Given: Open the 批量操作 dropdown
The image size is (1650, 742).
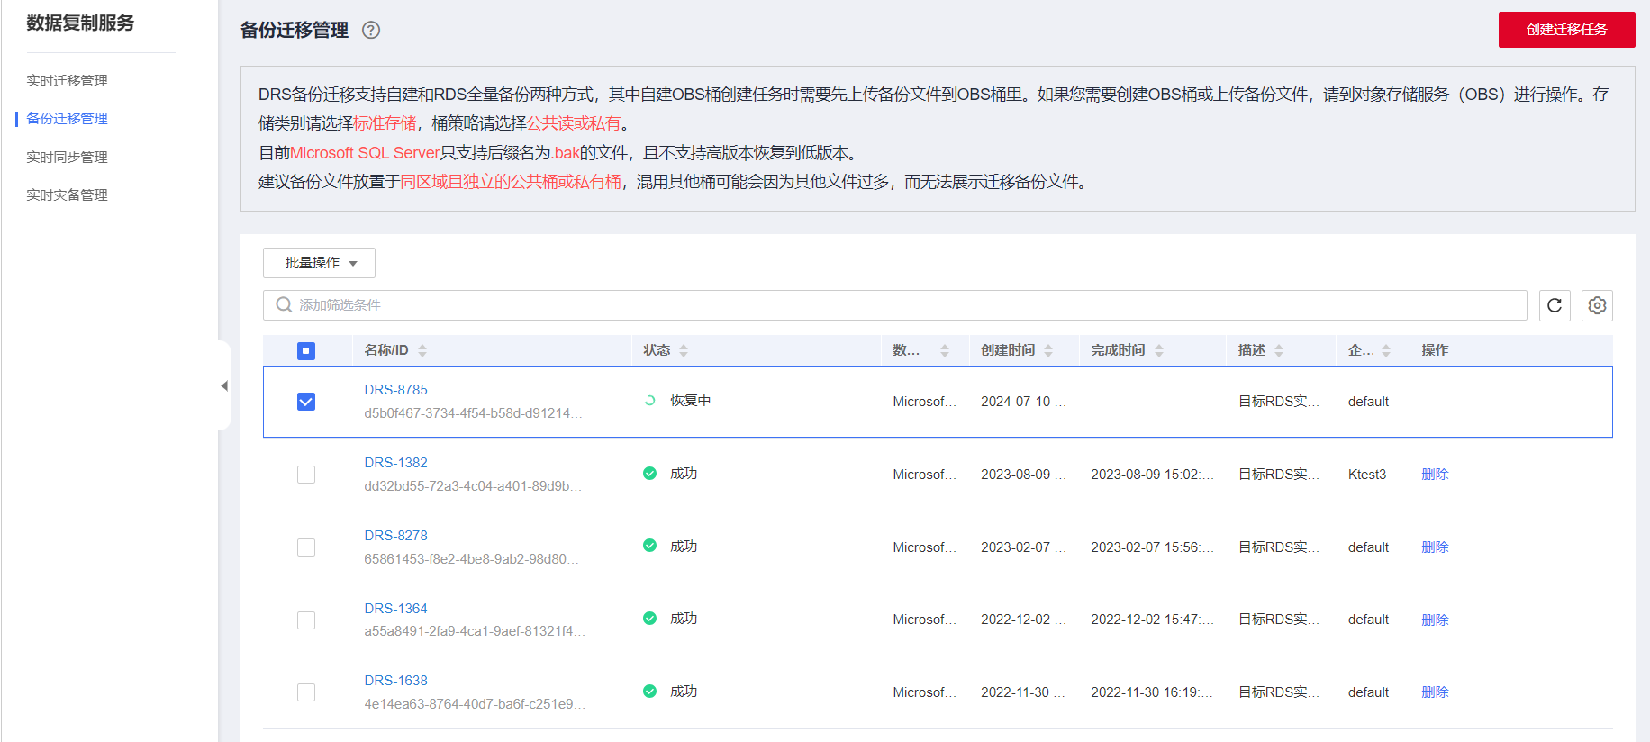Looking at the screenshot, I should [319, 263].
